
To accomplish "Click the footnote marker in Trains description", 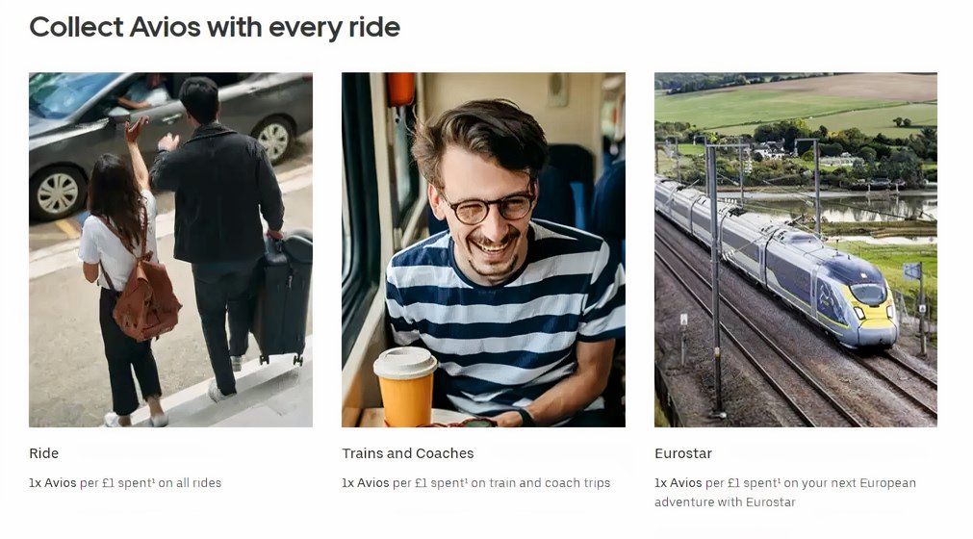I will click(466, 479).
